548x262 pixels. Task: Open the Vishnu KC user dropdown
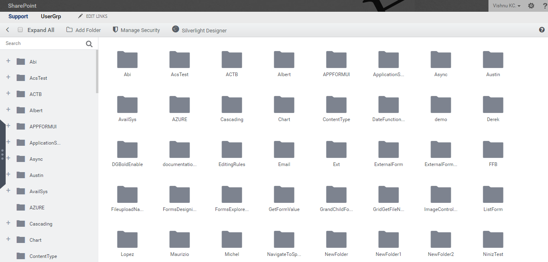pyautogui.click(x=506, y=6)
